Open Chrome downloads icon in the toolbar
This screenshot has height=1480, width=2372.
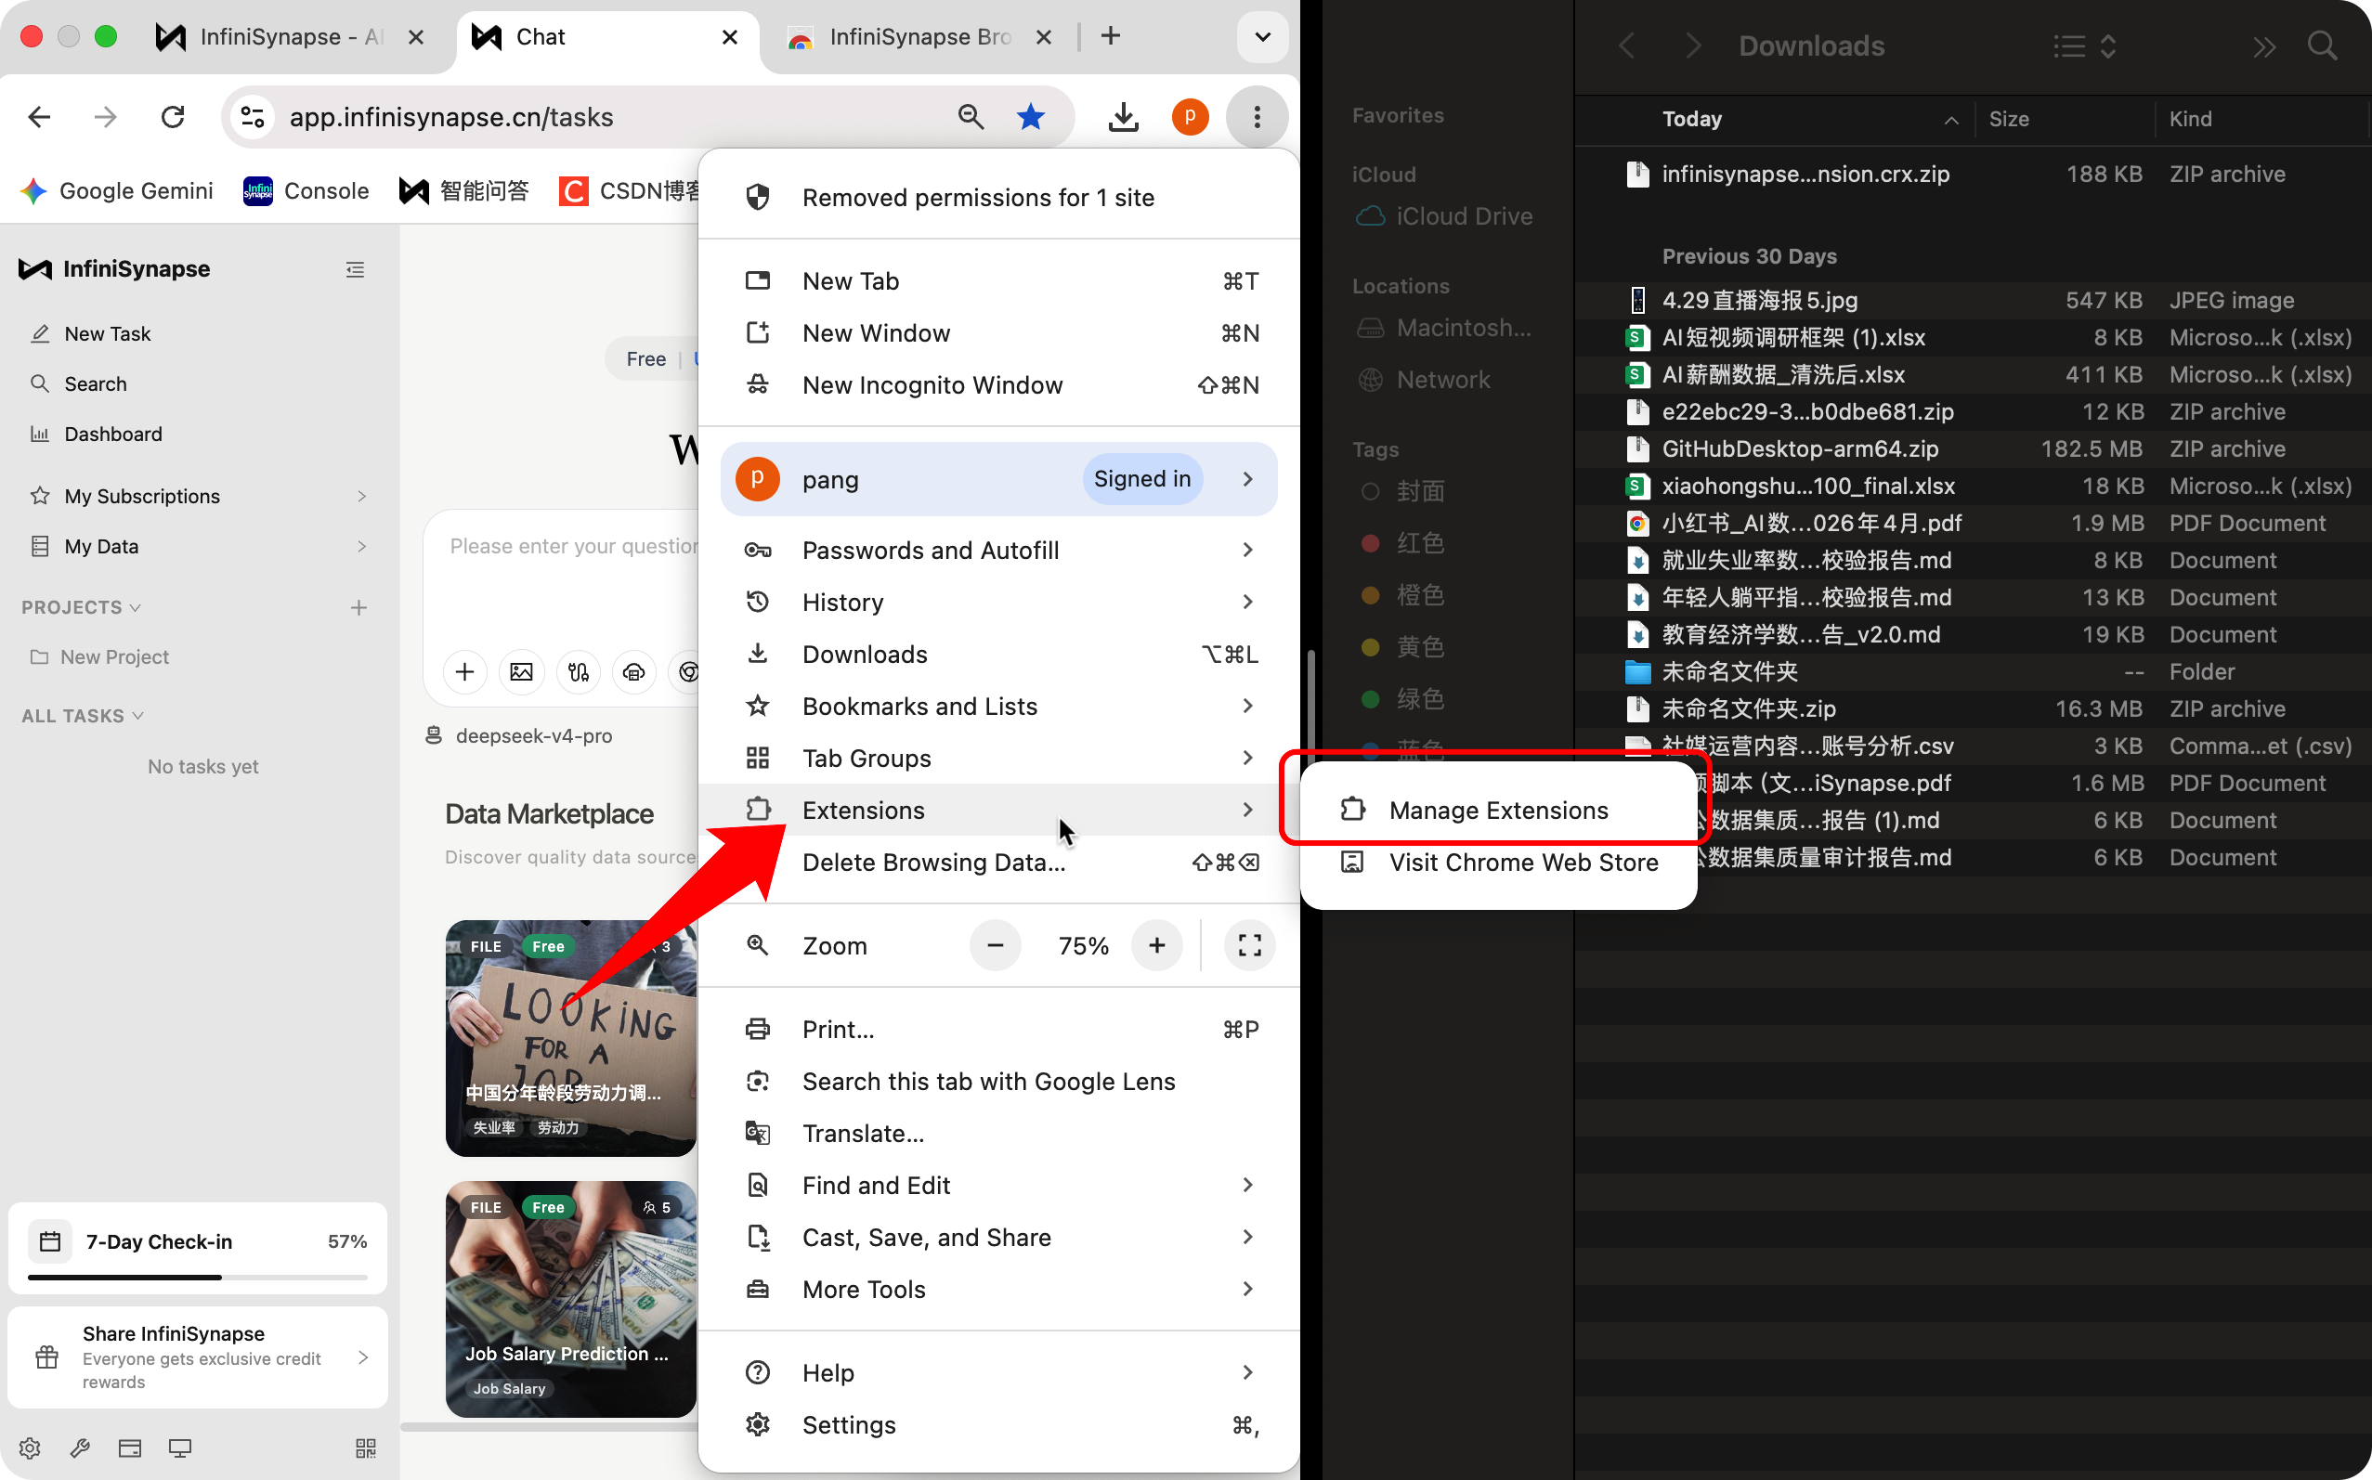tap(1124, 118)
